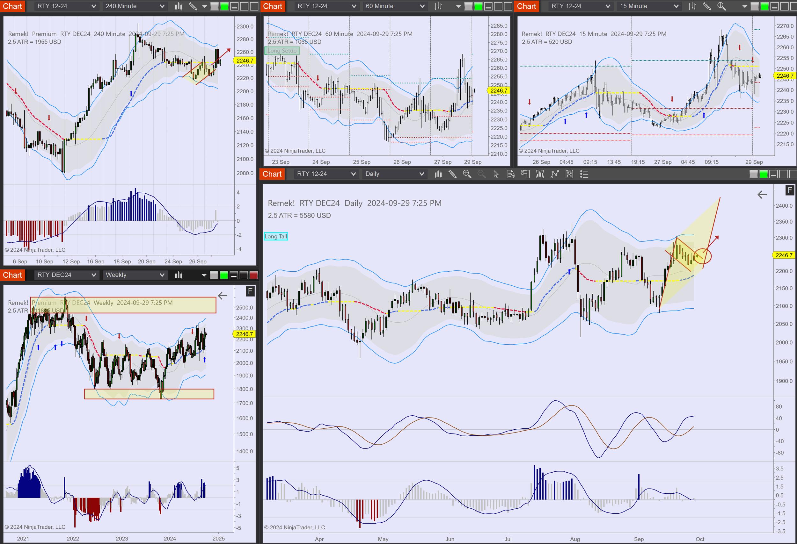This screenshot has height=544, width=797.
Task: Open toolbar overflow arrow in Weekly chart
Action: tap(204, 275)
